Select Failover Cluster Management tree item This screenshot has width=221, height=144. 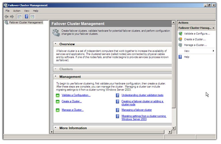click(26, 22)
